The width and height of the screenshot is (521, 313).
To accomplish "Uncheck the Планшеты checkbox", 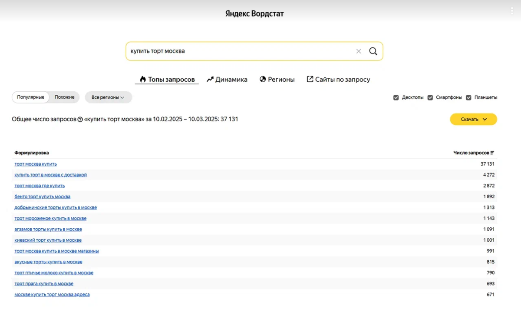I will tap(468, 97).
